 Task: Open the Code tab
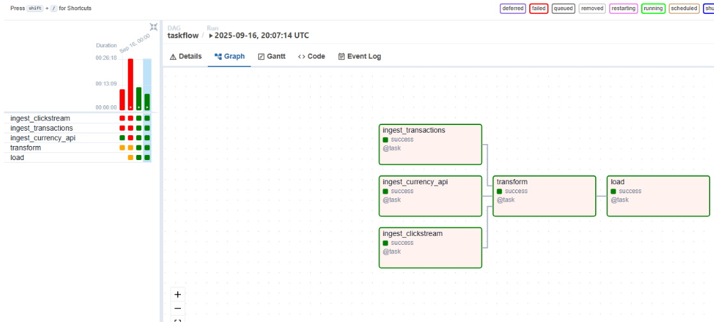pyautogui.click(x=311, y=56)
